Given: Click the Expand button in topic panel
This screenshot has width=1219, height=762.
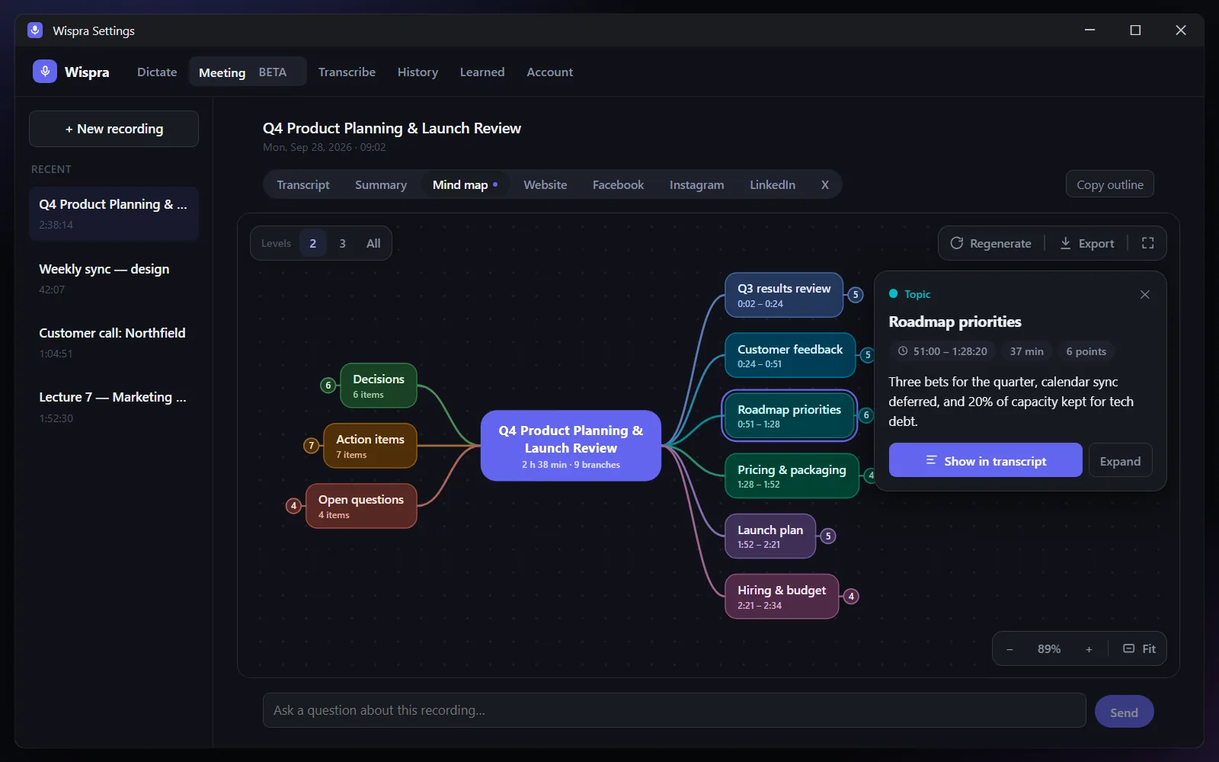Looking at the screenshot, I should (1120, 460).
